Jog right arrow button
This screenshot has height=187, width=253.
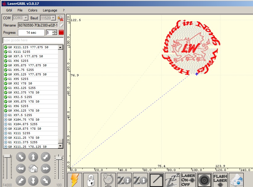(46, 169)
